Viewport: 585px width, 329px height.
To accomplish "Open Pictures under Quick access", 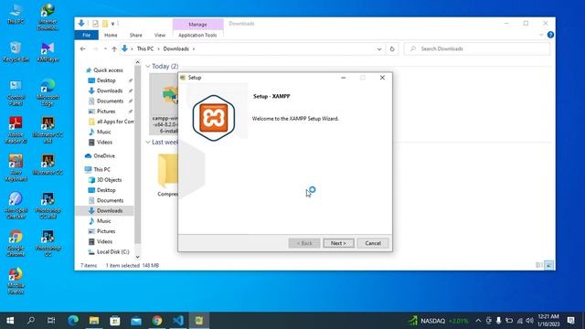I will click(x=106, y=111).
